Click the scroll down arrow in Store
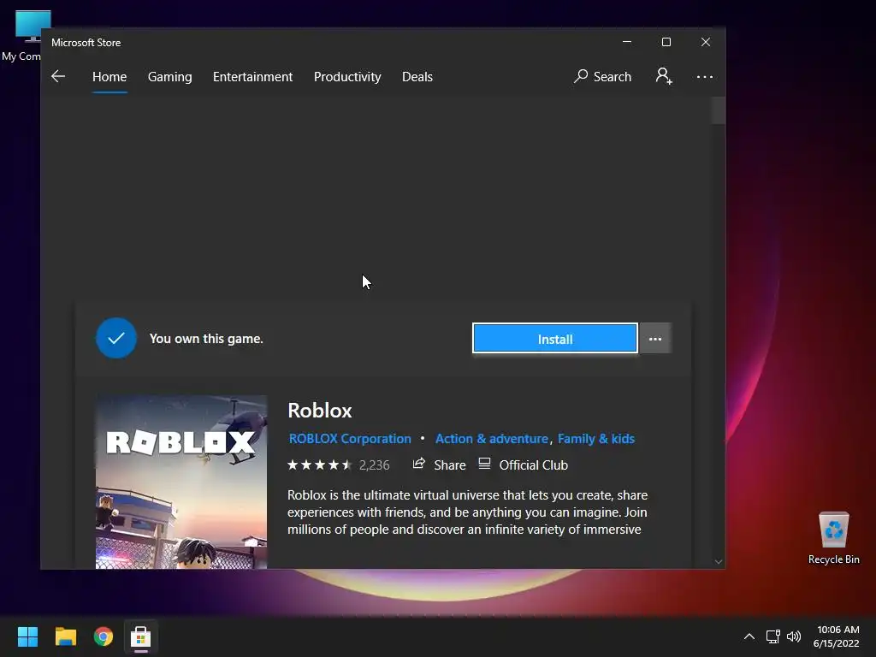 pyautogui.click(x=719, y=561)
